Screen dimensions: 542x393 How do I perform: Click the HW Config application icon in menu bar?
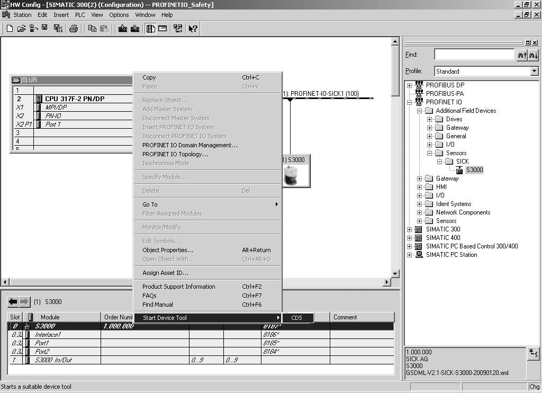click(6, 14)
